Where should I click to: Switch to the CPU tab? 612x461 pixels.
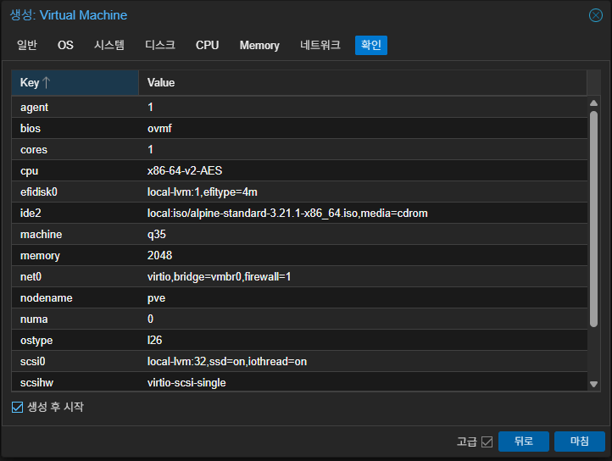(208, 45)
